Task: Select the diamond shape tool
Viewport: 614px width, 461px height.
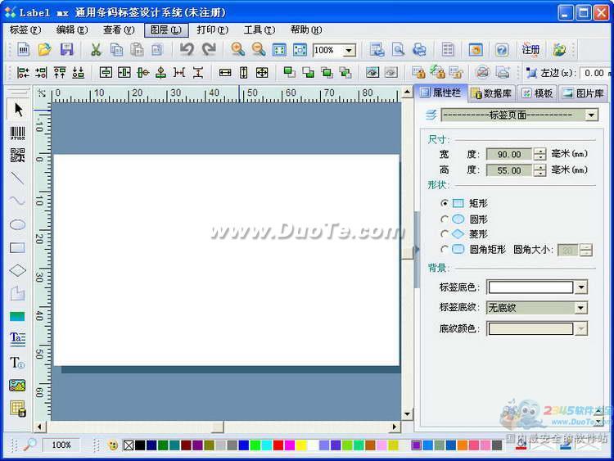Action: [x=18, y=270]
